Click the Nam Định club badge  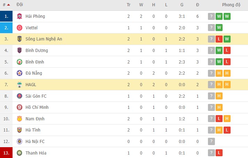(20, 119)
